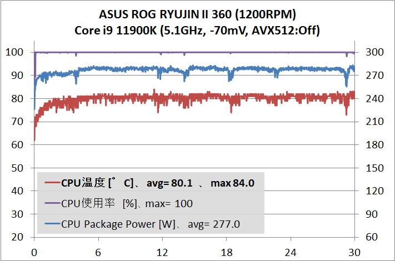Click the CPU Package Power legend entry
The height and width of the screenshot is (261, 395).
[142, 224]
